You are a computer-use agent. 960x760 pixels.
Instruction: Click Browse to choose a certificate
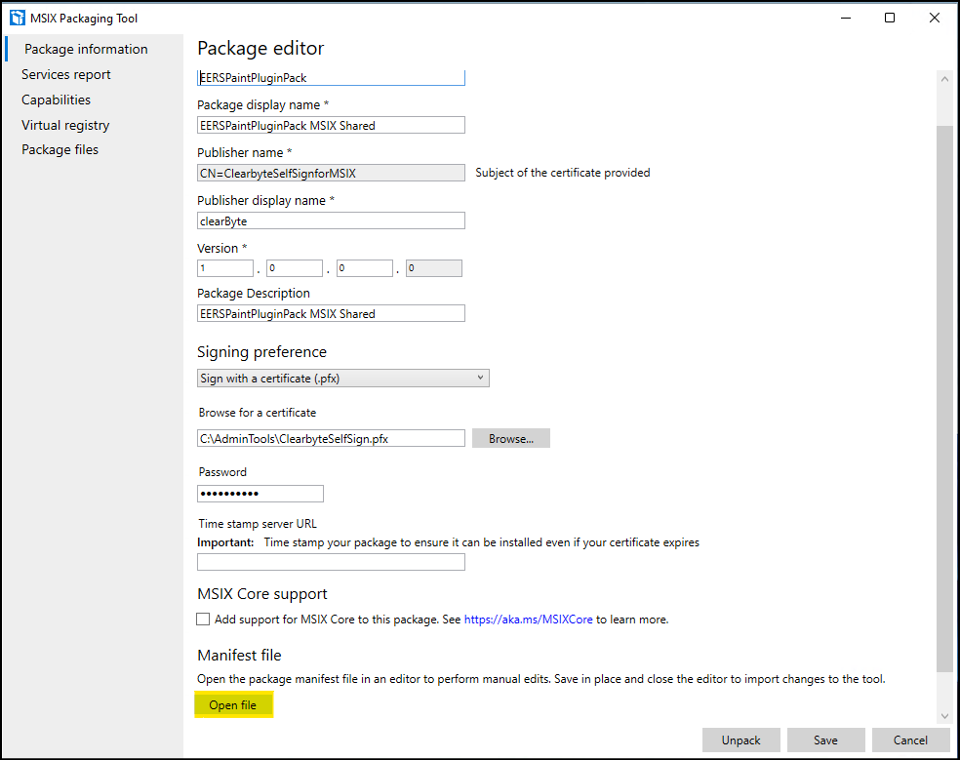[x=510, y=439]
